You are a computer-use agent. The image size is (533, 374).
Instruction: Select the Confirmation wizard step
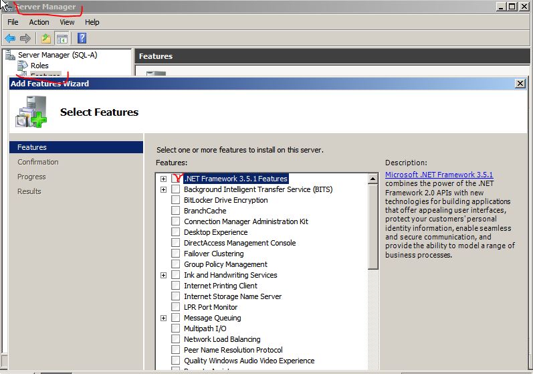[38, 162]
